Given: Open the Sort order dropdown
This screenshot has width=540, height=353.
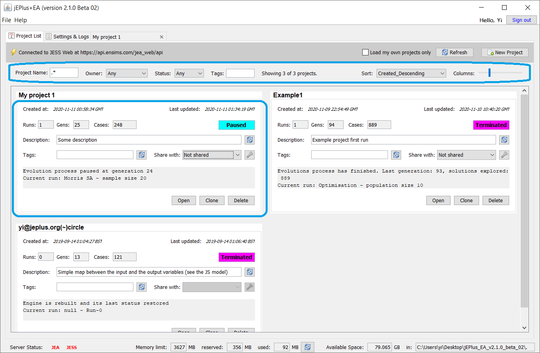Looking at the screenshot, I should click(411, 73).
